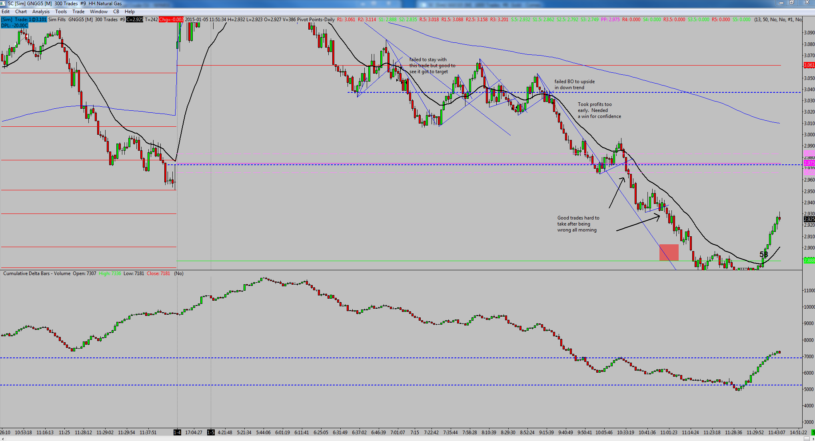Image resolution: width=815 pixels, height=441 pixels.
Task: Minimize the Sierra Chart window
Action: click(x=781, y=3)
